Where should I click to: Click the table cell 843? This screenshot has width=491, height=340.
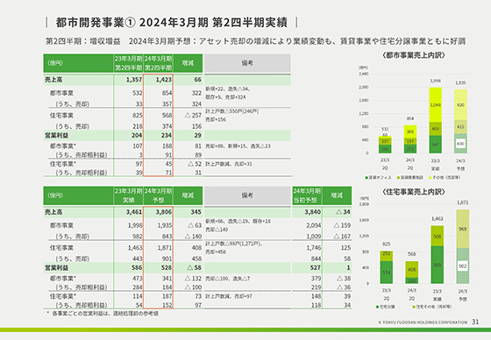click(x=167, y=237)
